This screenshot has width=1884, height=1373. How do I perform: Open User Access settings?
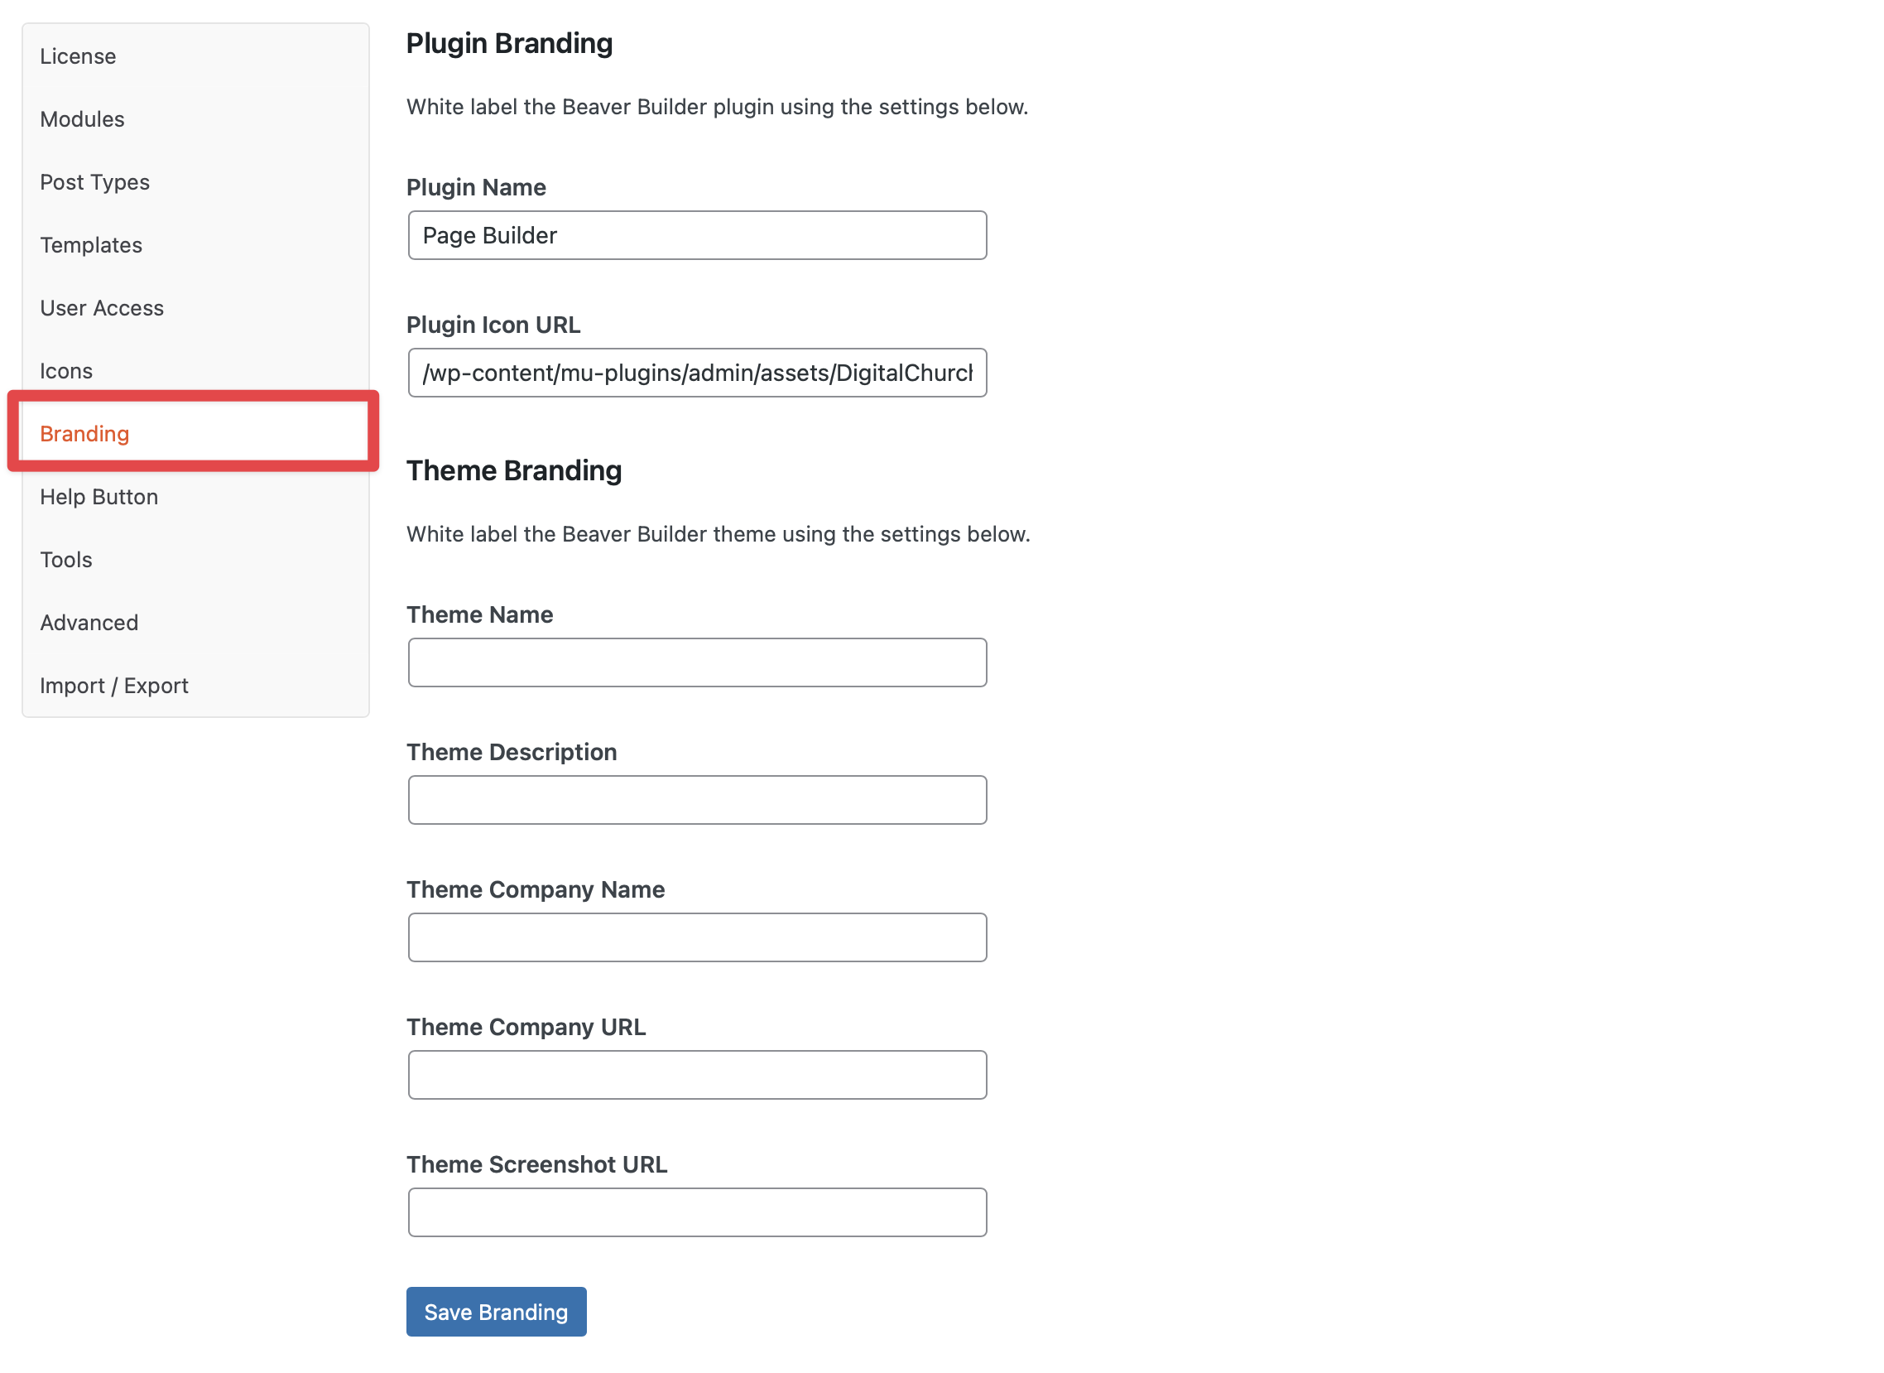click(x=103, y=307)
